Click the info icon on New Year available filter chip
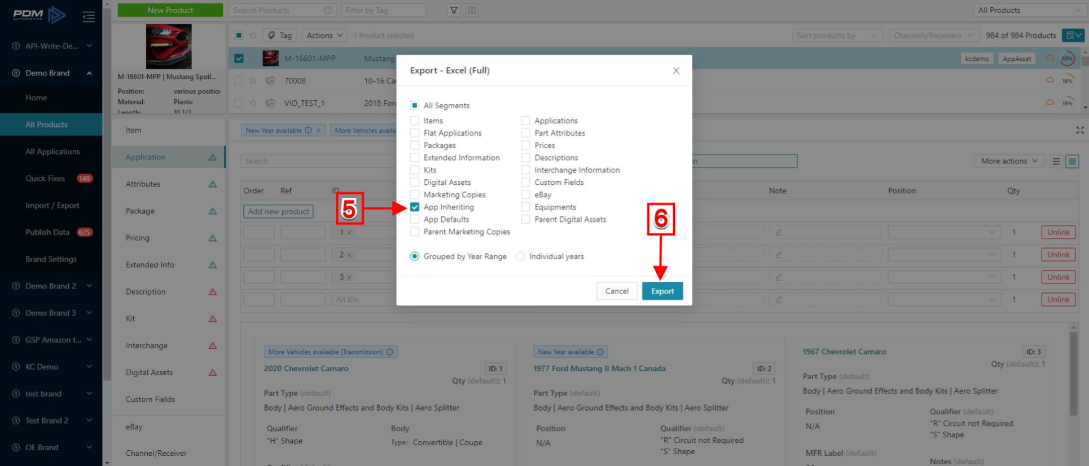The height and width of the screenshot is (466, 1089). [308, 130]
